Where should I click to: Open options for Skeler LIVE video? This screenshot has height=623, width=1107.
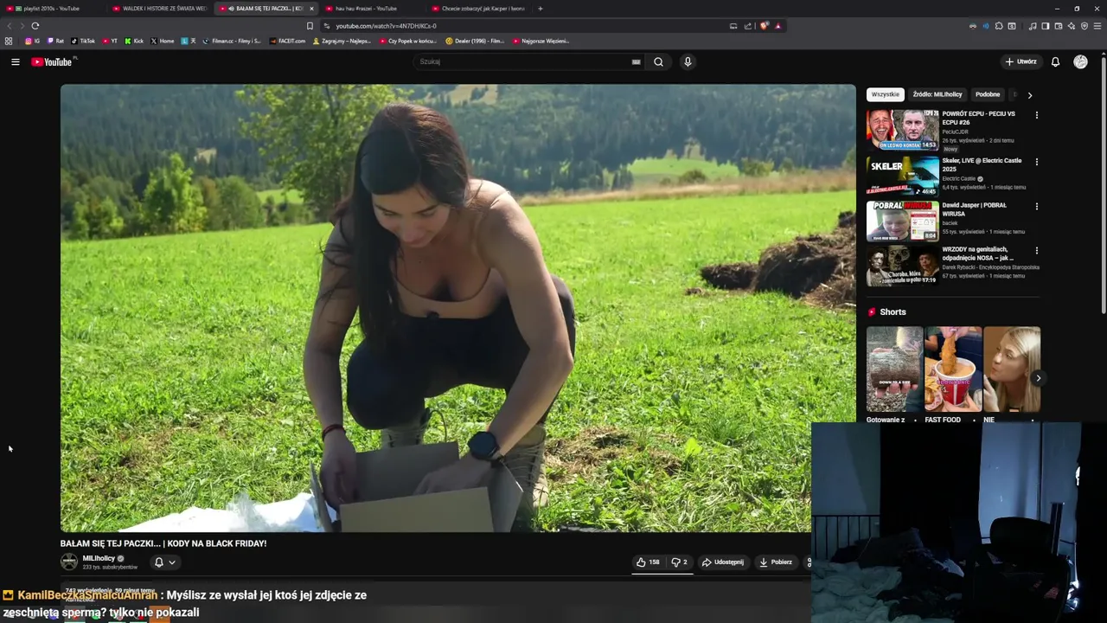1037,161
